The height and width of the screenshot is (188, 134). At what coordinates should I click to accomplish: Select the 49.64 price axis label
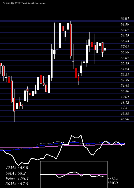(x=125, y=97)
